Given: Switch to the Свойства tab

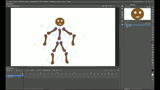Looking at the screenshot, I should [127, 5].
